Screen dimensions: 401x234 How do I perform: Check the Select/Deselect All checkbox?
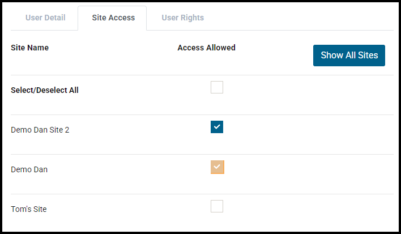pos(217,87)
